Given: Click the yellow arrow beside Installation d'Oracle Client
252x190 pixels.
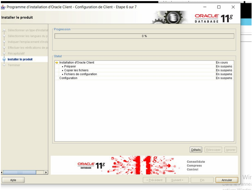Looking at the screenshot, I should 57,63.
